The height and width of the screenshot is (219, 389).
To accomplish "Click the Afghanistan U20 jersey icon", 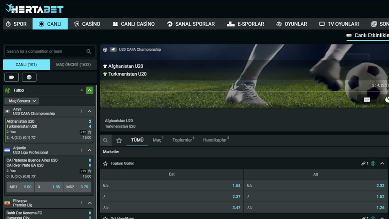I will [x=105, y=66].
